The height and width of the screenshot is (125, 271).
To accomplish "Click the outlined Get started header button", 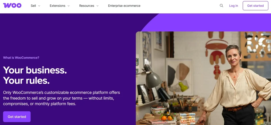I will pyautogui.click(x=255, y=6).
